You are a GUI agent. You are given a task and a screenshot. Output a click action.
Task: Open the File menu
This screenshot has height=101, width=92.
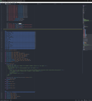click(1, 3)
